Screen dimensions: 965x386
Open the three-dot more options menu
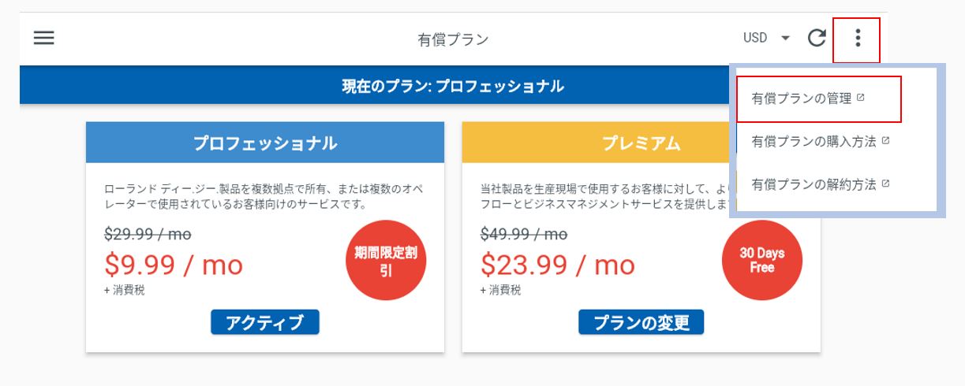tap(858, 38)
